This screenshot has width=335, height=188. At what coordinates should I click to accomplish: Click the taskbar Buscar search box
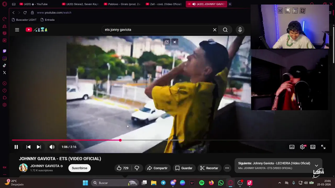tap(115, 183)
